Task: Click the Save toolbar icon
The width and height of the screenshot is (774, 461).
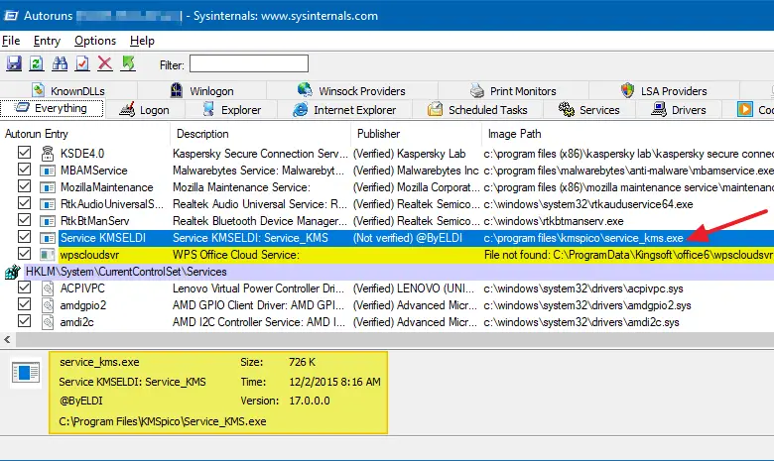Action: click(x=14, y=63)
